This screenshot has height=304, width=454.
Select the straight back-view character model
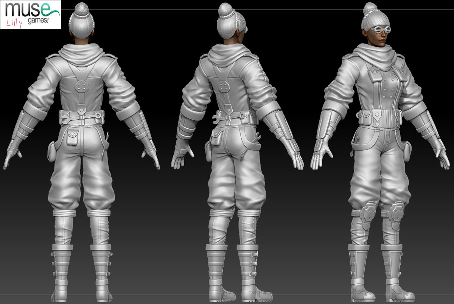point(82,152)
